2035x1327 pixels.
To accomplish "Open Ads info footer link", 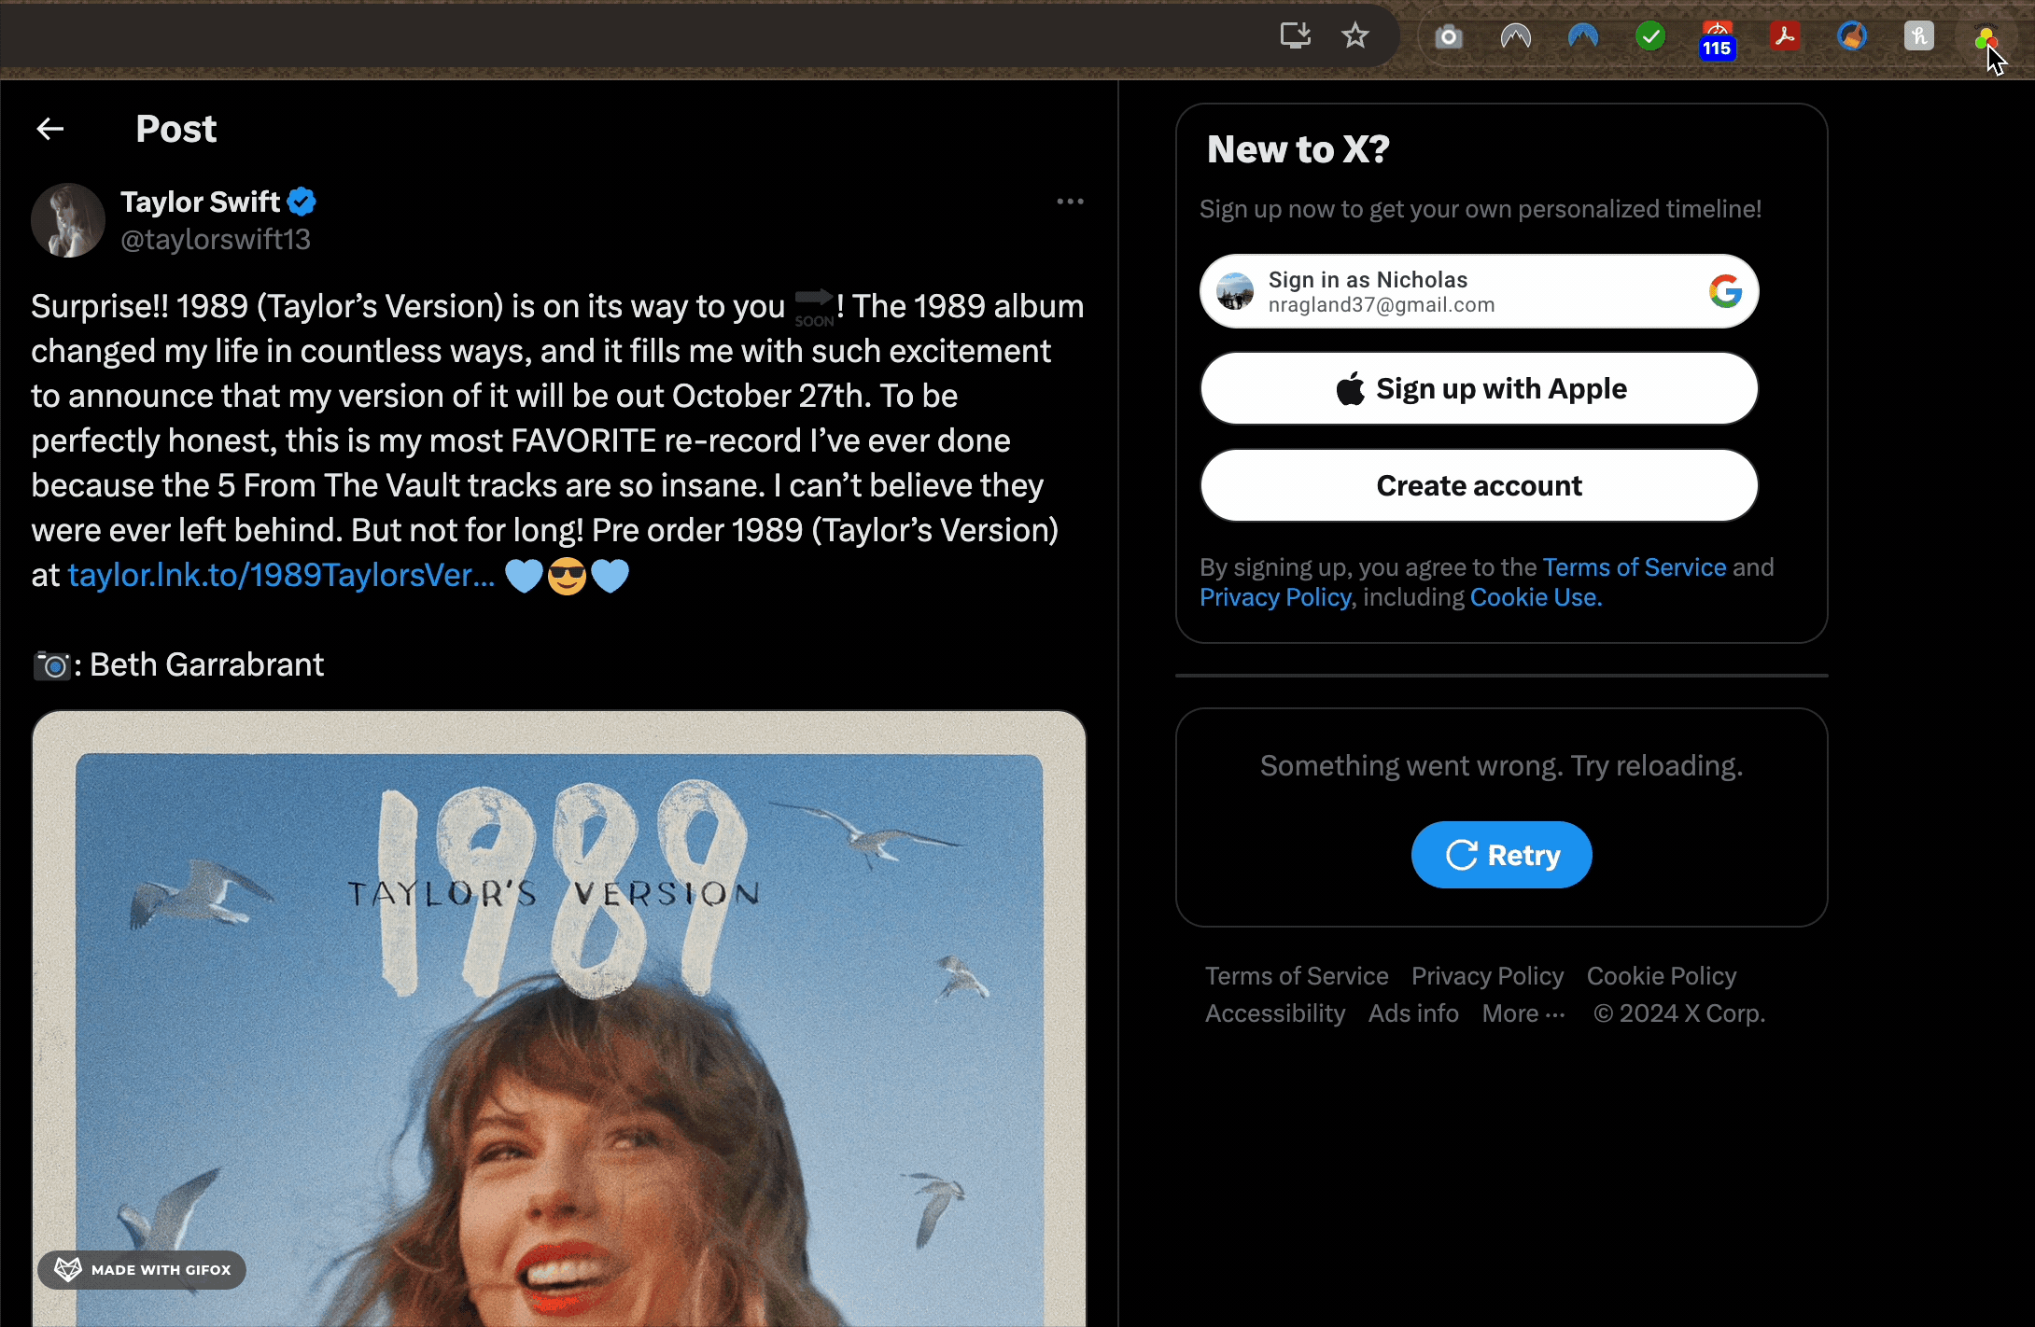I will (x=1413, y=1013).
